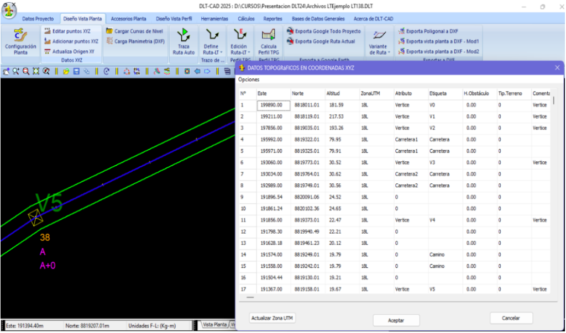
Task: Click the zoom extents icon
Action: (x=36, y=71)
